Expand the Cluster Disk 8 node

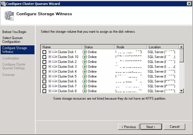tap(50, 91)
